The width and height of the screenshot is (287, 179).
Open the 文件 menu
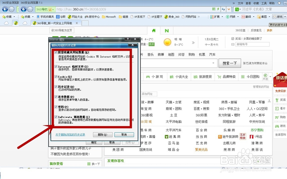click(240, 3)
